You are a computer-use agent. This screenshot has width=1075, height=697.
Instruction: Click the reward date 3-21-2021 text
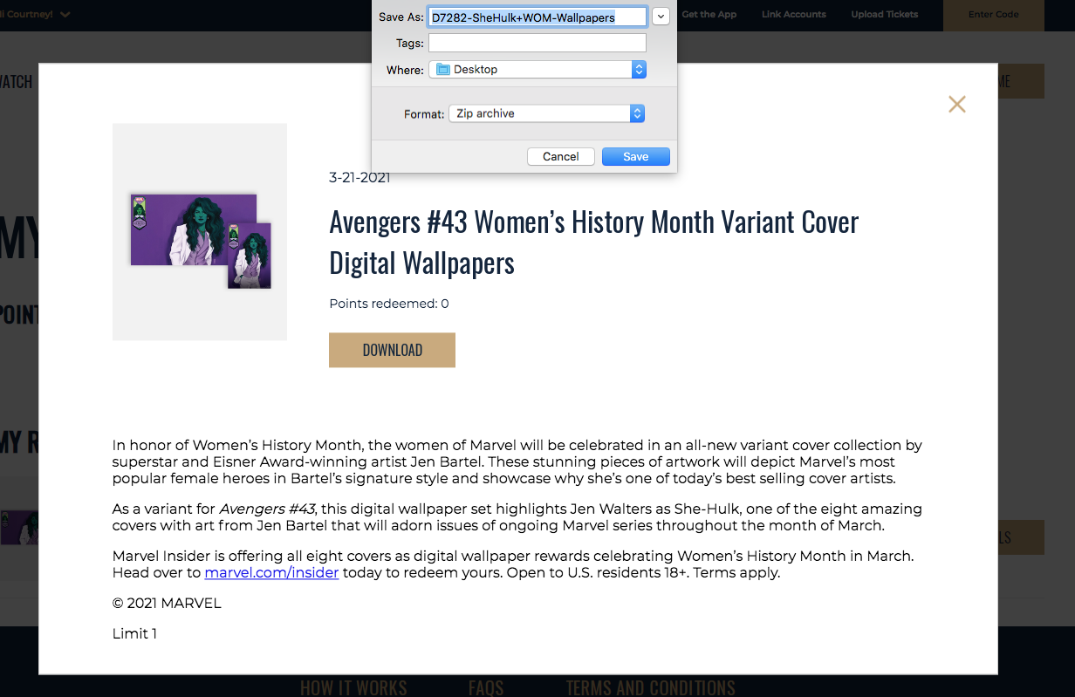point(359,178)
